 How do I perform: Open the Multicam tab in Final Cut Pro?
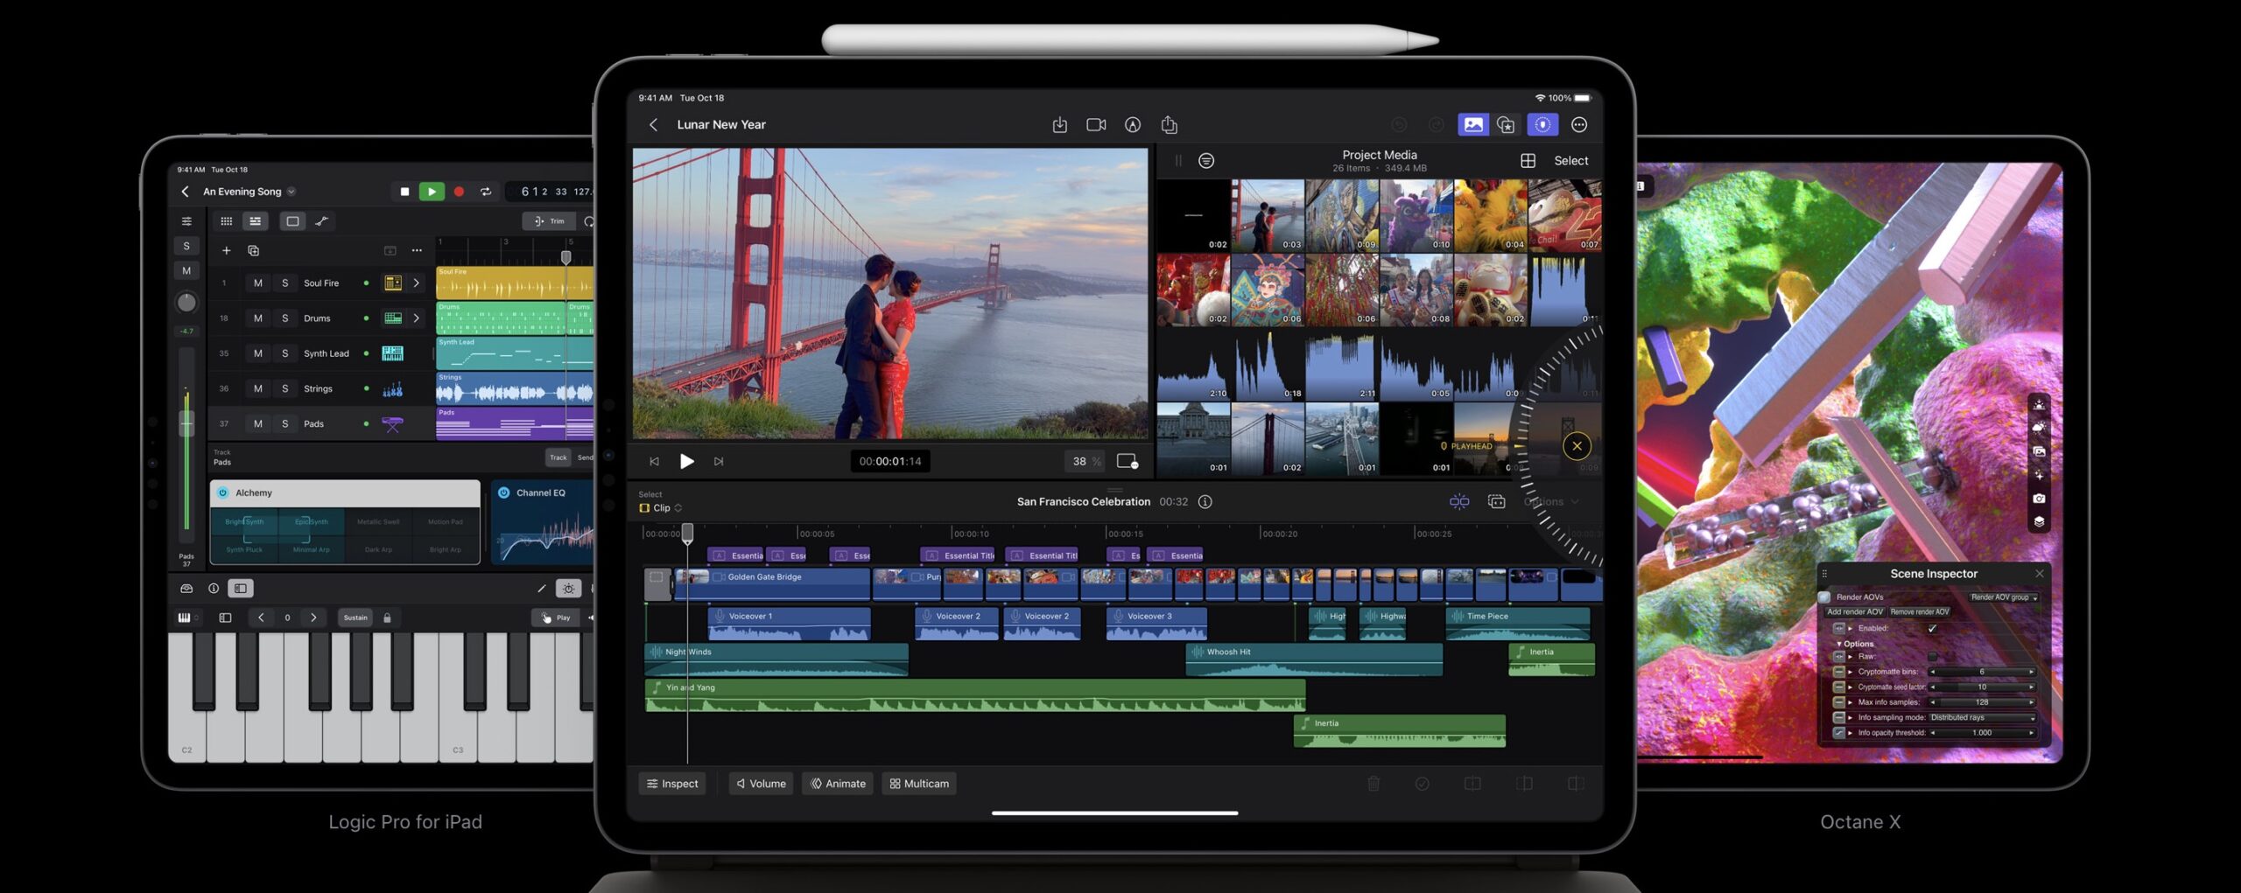(x=919, y=784)
